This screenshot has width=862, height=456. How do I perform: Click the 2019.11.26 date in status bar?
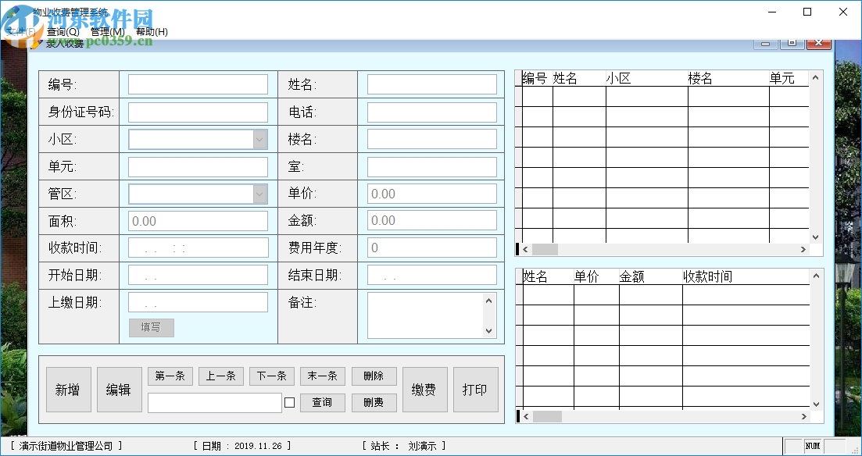coord(259,446)
